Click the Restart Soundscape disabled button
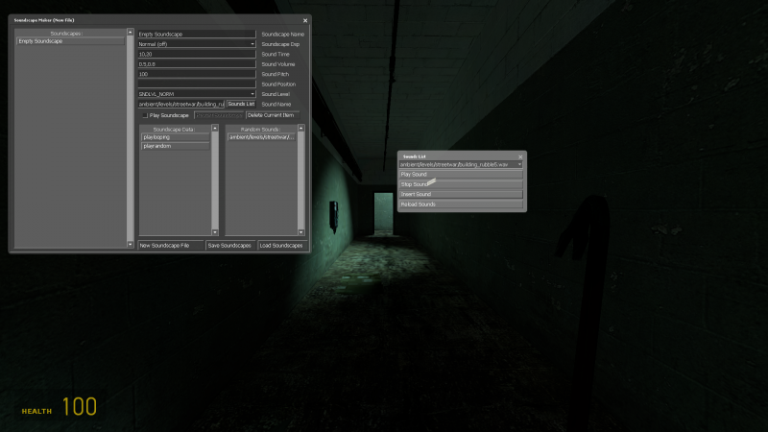 (x=219, y=115)
